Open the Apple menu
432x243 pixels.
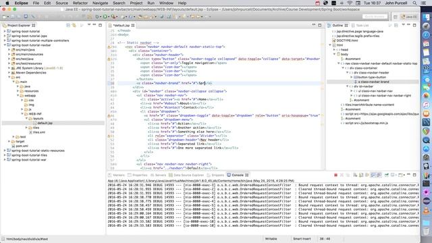(7, 3)
